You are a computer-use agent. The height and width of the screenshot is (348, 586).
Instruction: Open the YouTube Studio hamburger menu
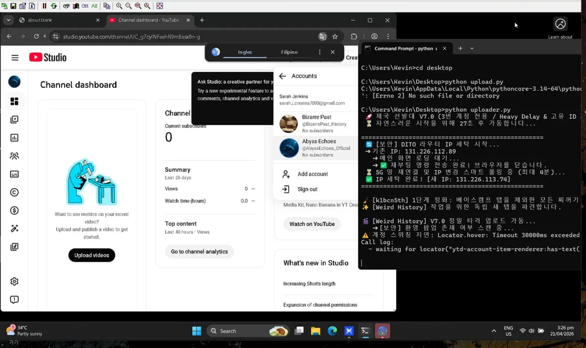pyautogui.click(x=15, y=58)
